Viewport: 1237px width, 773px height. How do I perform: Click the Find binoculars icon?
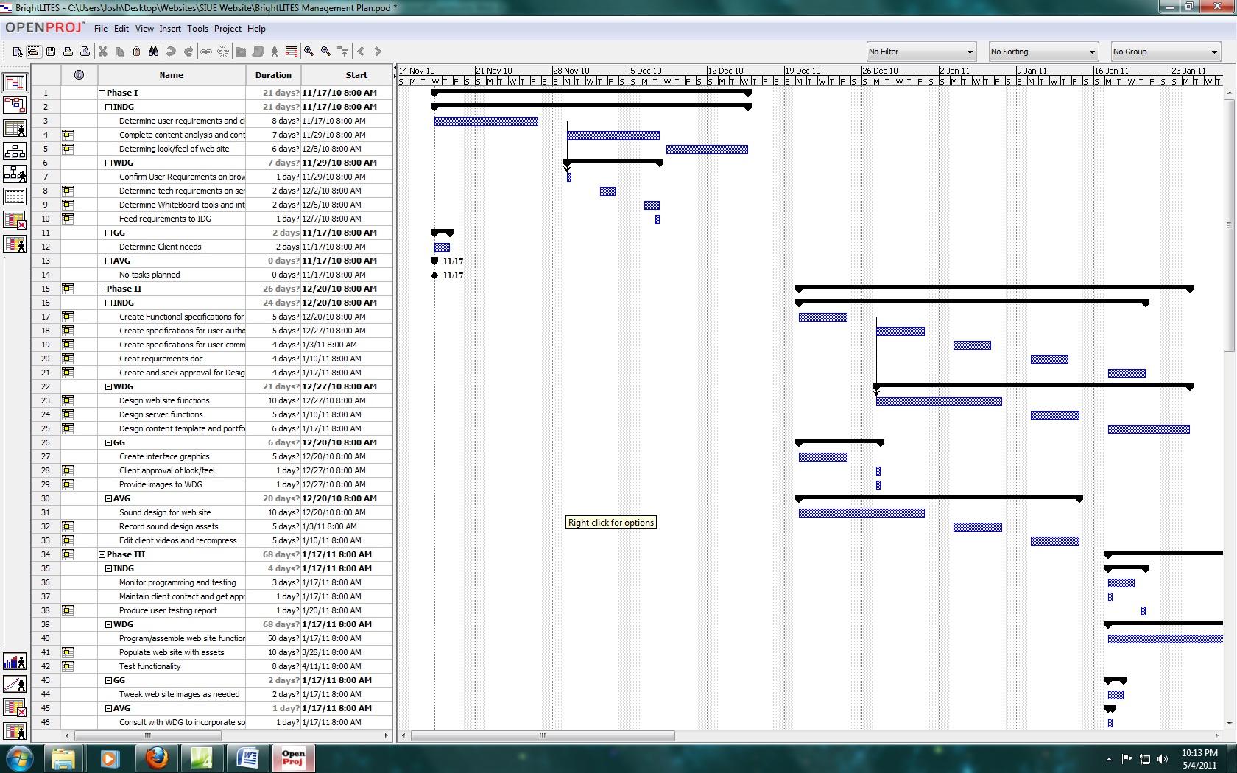153,52
